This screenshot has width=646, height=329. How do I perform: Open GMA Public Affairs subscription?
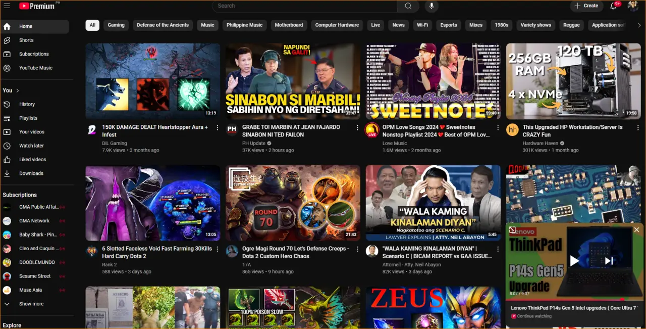[x=35, y=207]
